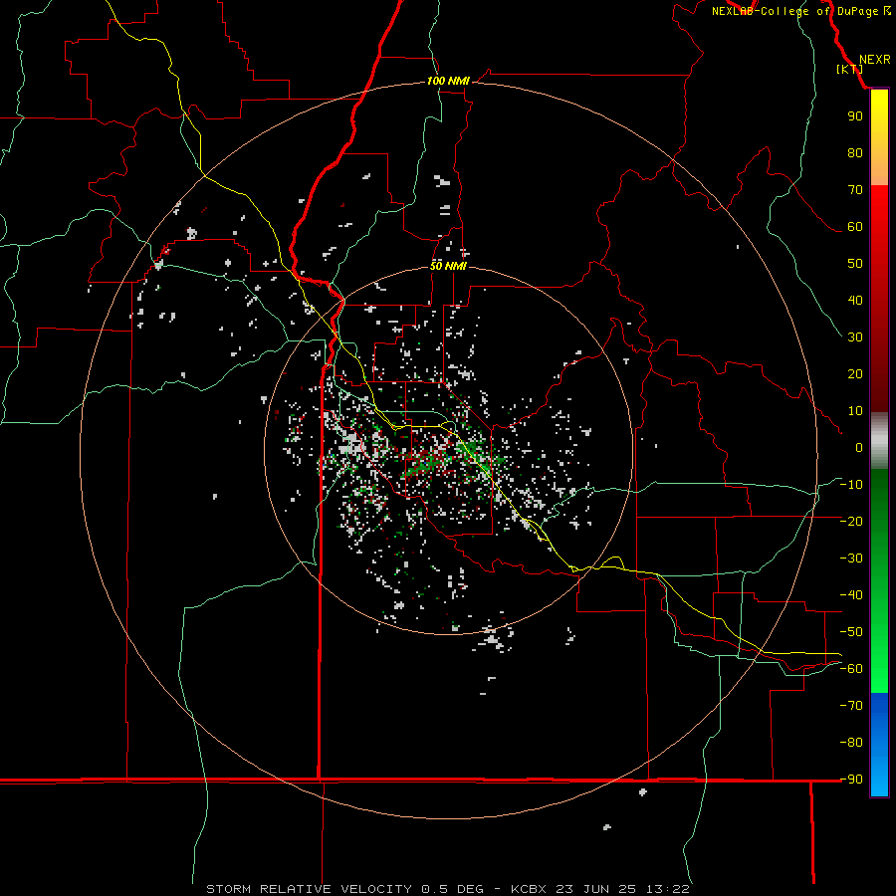Click the "100 NMI" range ring label
The width and height of the screenshot is (896, 896).
click(x=448, y=81)
